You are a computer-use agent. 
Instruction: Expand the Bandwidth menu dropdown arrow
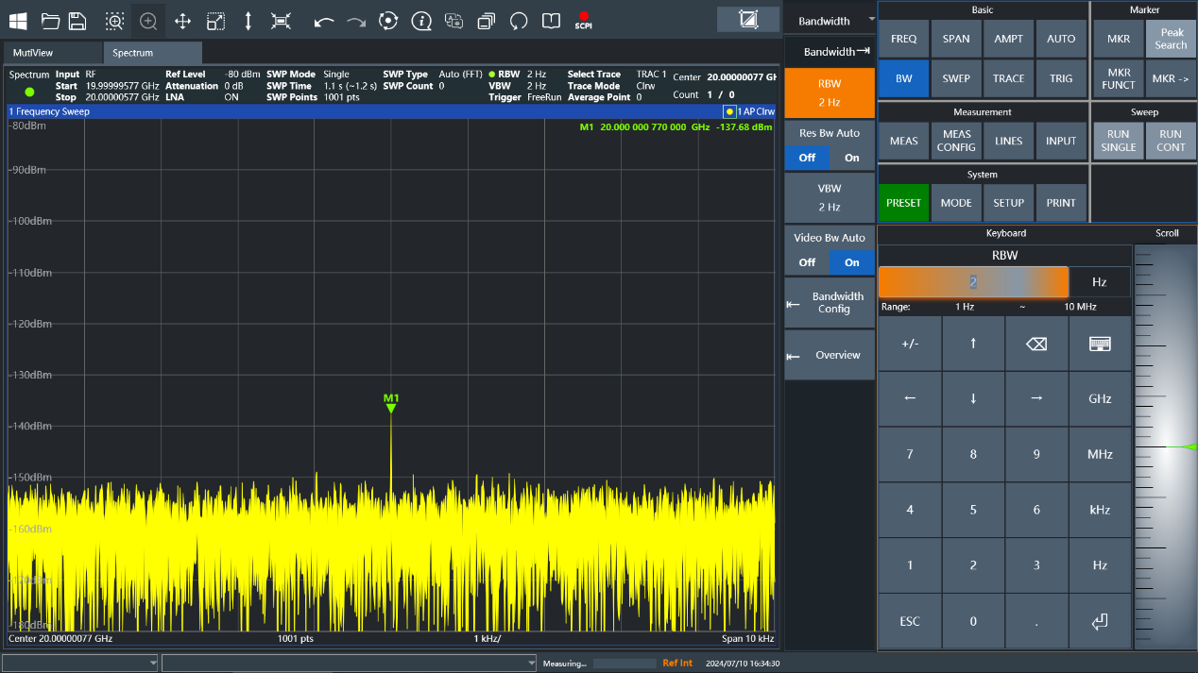[x=871, y=20]
